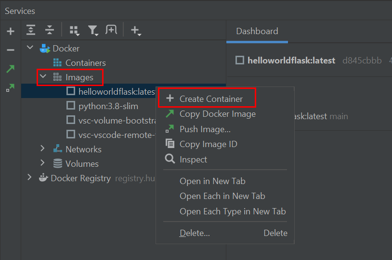The width and height of the screenshot is (392, 260).
Task: Tick the helloworldflask:latest tree checkbox
Action: (x=71, y=91)
